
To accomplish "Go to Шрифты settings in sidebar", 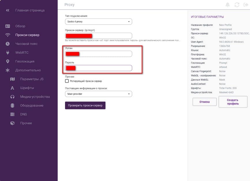I will click(x=27, y=88).
